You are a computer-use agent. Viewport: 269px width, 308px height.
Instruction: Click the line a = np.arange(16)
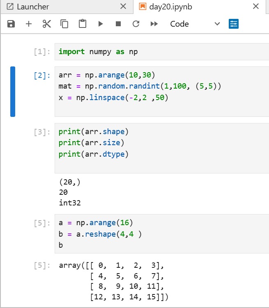click(x=96, y=223)
